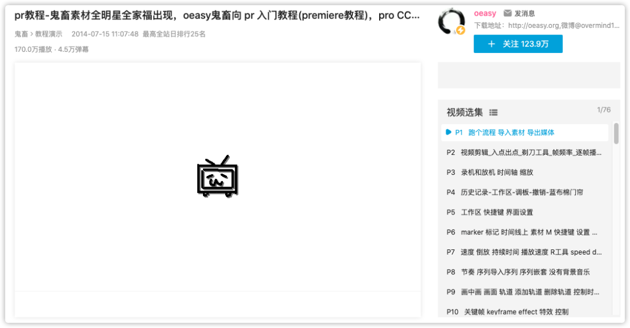The image size is (630, 328).
Task: Click the 最高全站日排行25名 ranking text
Action: tap(174, 34)
